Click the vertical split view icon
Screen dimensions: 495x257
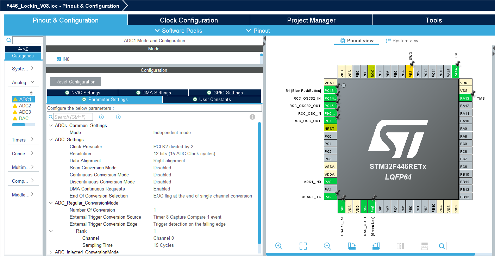click(400, 246)
